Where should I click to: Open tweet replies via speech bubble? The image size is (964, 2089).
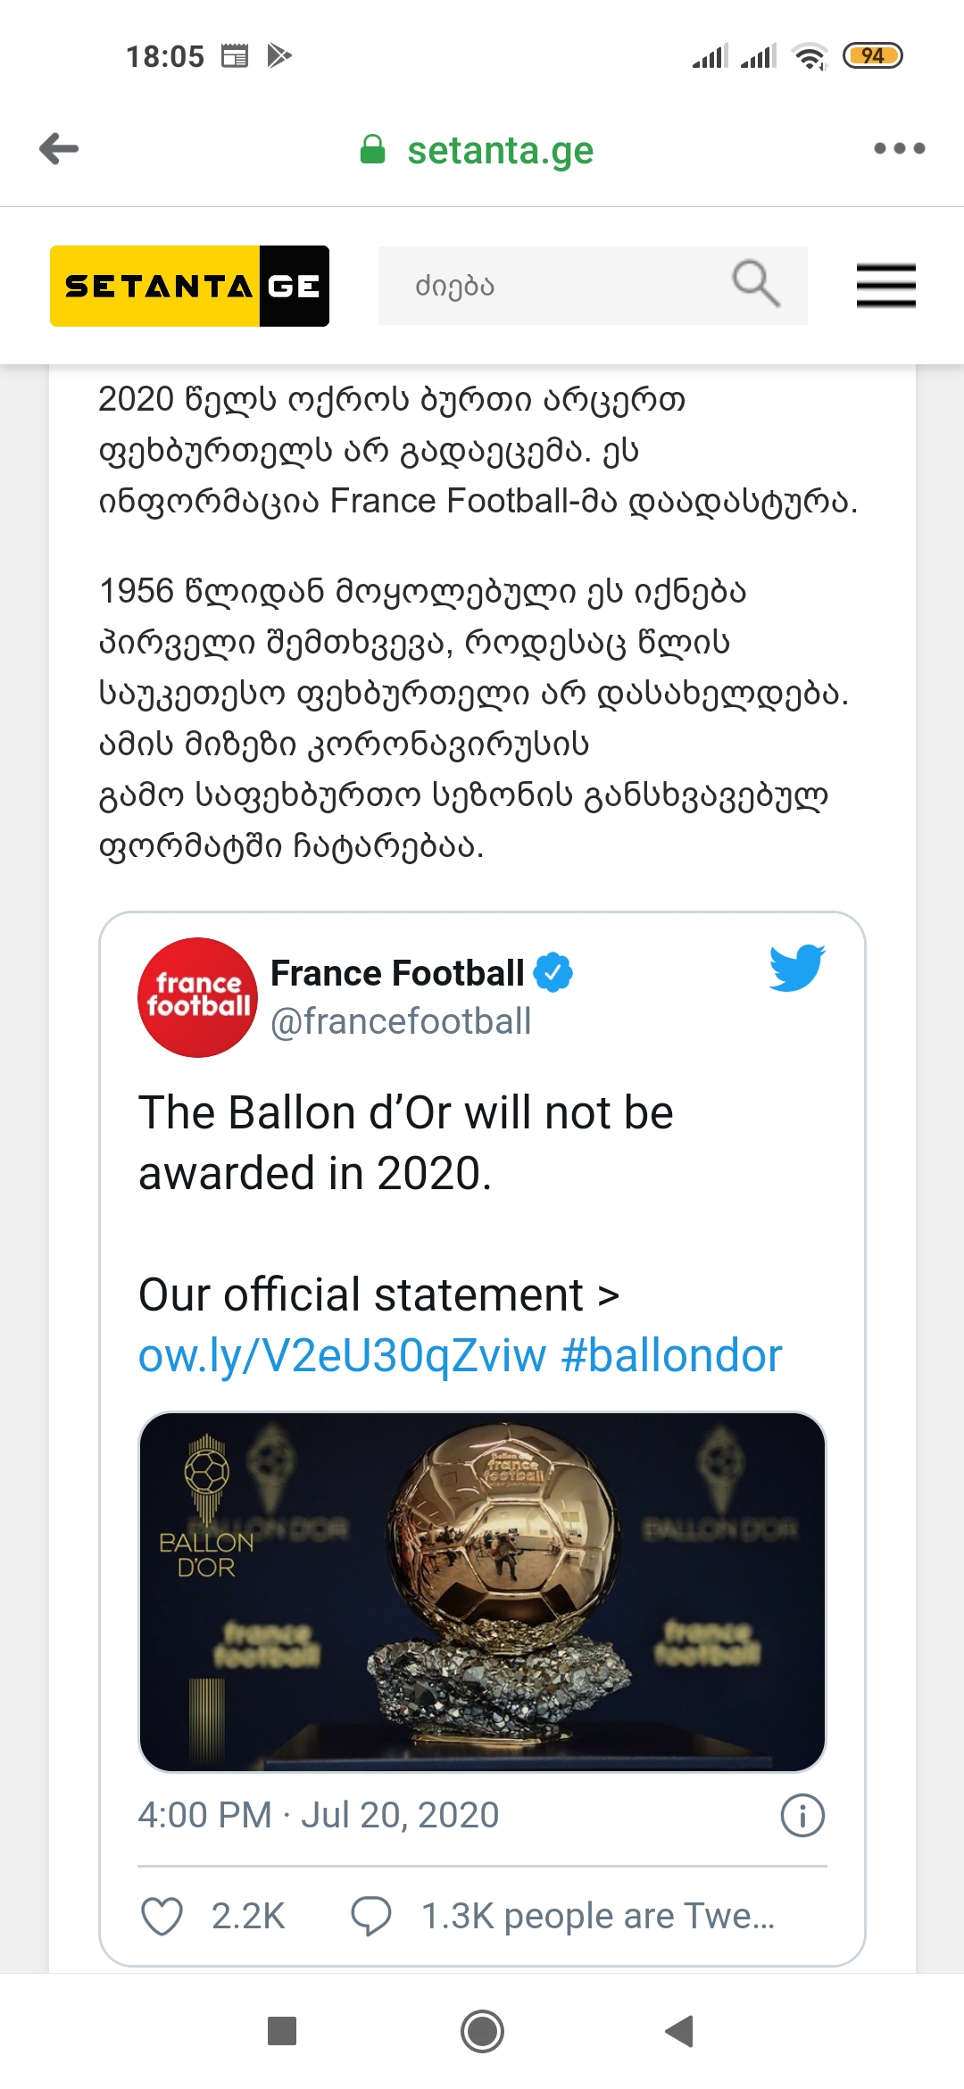[x=371, y=1916]
